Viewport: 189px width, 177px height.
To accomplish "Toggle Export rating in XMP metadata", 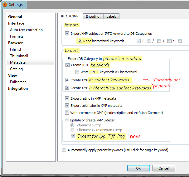I will pyautogui.click(x=67, y=98).
